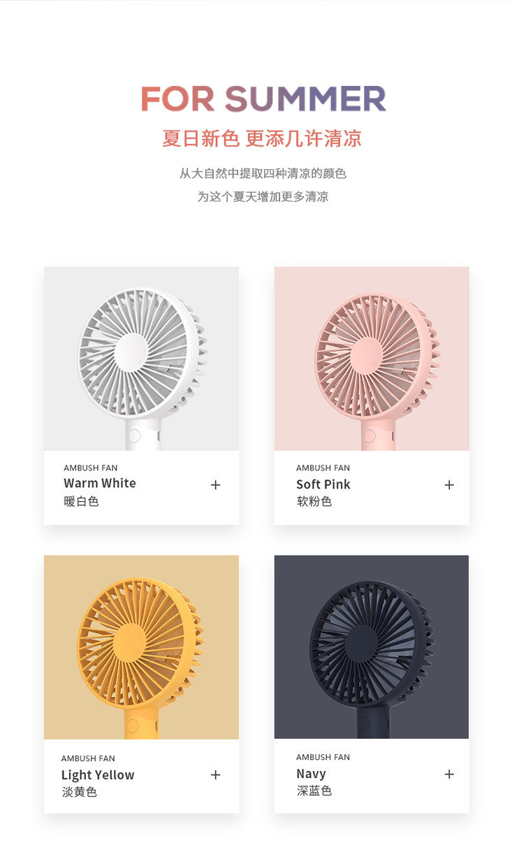Select the Navy title text
The image size is (510, 864).
click(311, 774)
